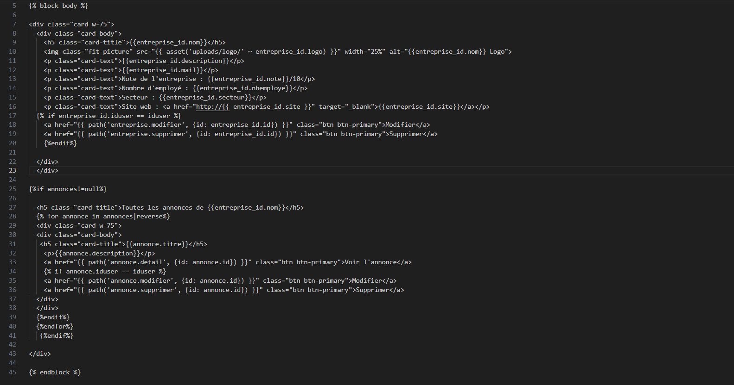Click line number 45 in the gutter
This screenshot has width=734, height=385.
[x=13, y=372]
